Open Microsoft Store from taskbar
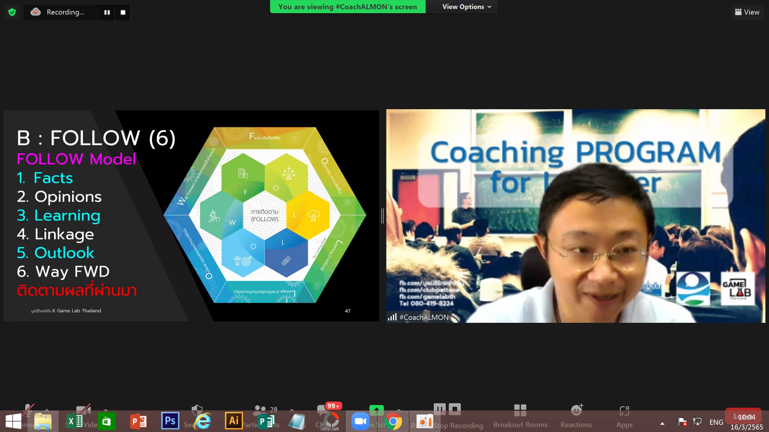This screenshot has height=432, width=769. click(106, 421)
